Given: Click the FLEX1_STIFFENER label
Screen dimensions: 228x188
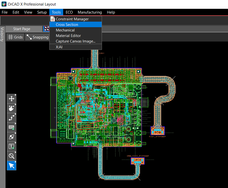Looking at the screenshot, I should click(x=157, y=136).
